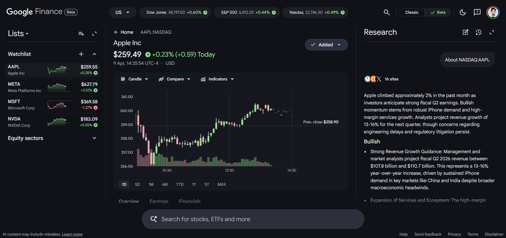The height and width of the screenshot is (238, 506).
Task: Switch to dark mode toggle icon
Action: 462,12
